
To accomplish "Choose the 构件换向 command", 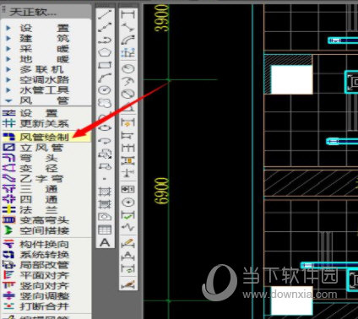I will click(46, 244).
